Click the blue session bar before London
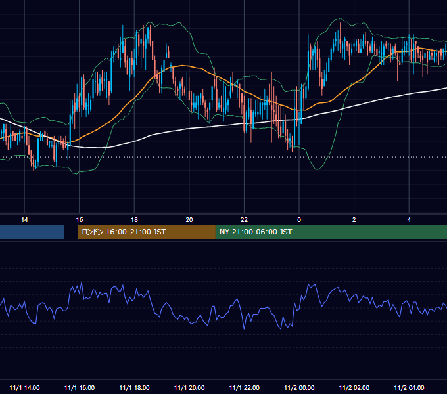This screenshot has width=447, height=394. click(x=32, y=232)
